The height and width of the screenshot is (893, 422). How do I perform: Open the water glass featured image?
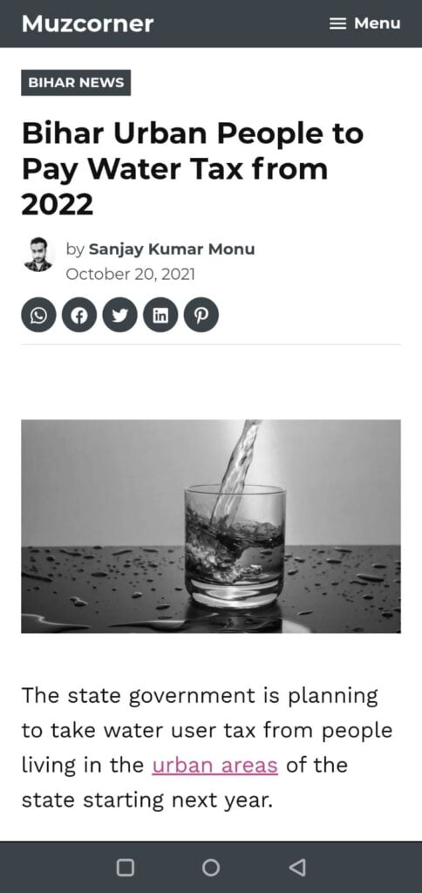(x=211, y=526)
